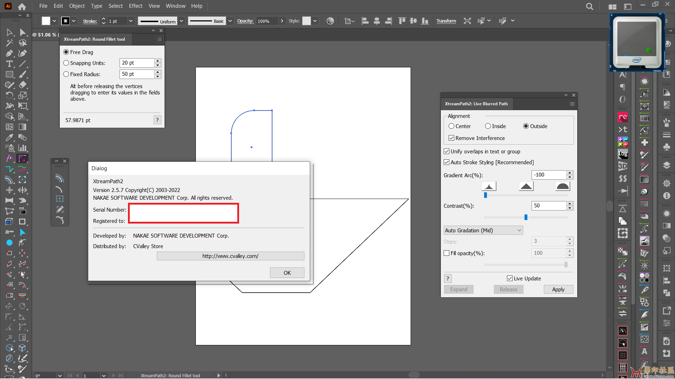Open the Auto Gradation (Mid) dropdown

point(483,230)
